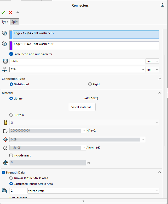
Task: Click mass scale icon
Action: tap(5, 163)
